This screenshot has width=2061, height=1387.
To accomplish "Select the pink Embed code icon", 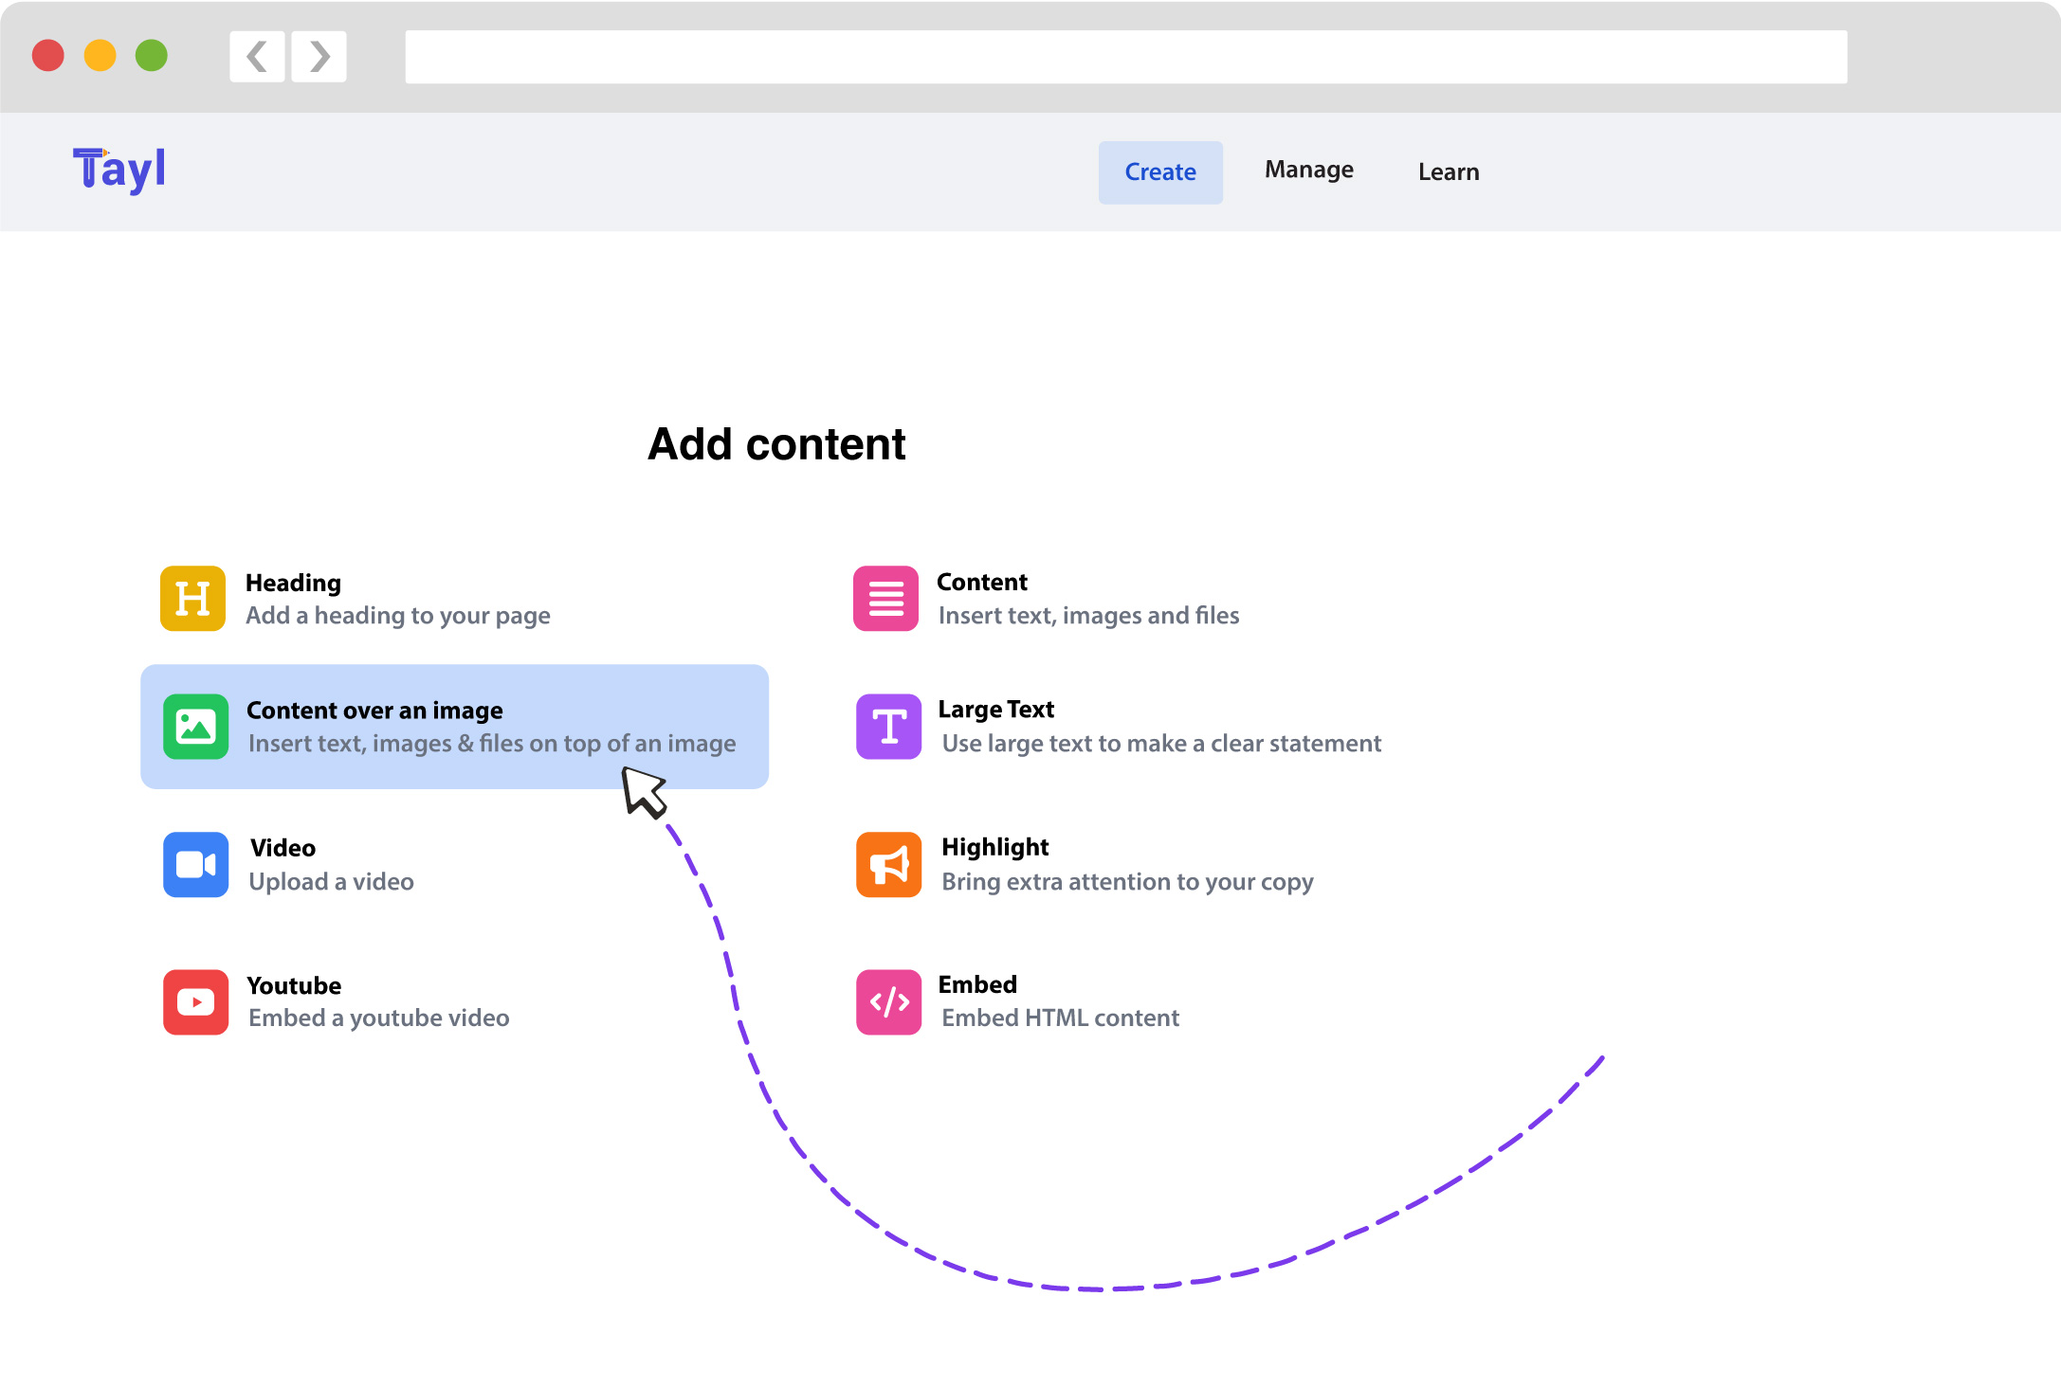I will 888,1001.
